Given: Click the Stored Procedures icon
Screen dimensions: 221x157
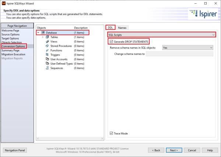Looking at the screenshot, I should click(x=47, y=46).
